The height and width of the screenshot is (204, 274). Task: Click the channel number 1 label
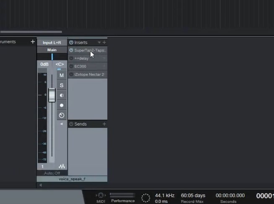click(x=42, y=166)
